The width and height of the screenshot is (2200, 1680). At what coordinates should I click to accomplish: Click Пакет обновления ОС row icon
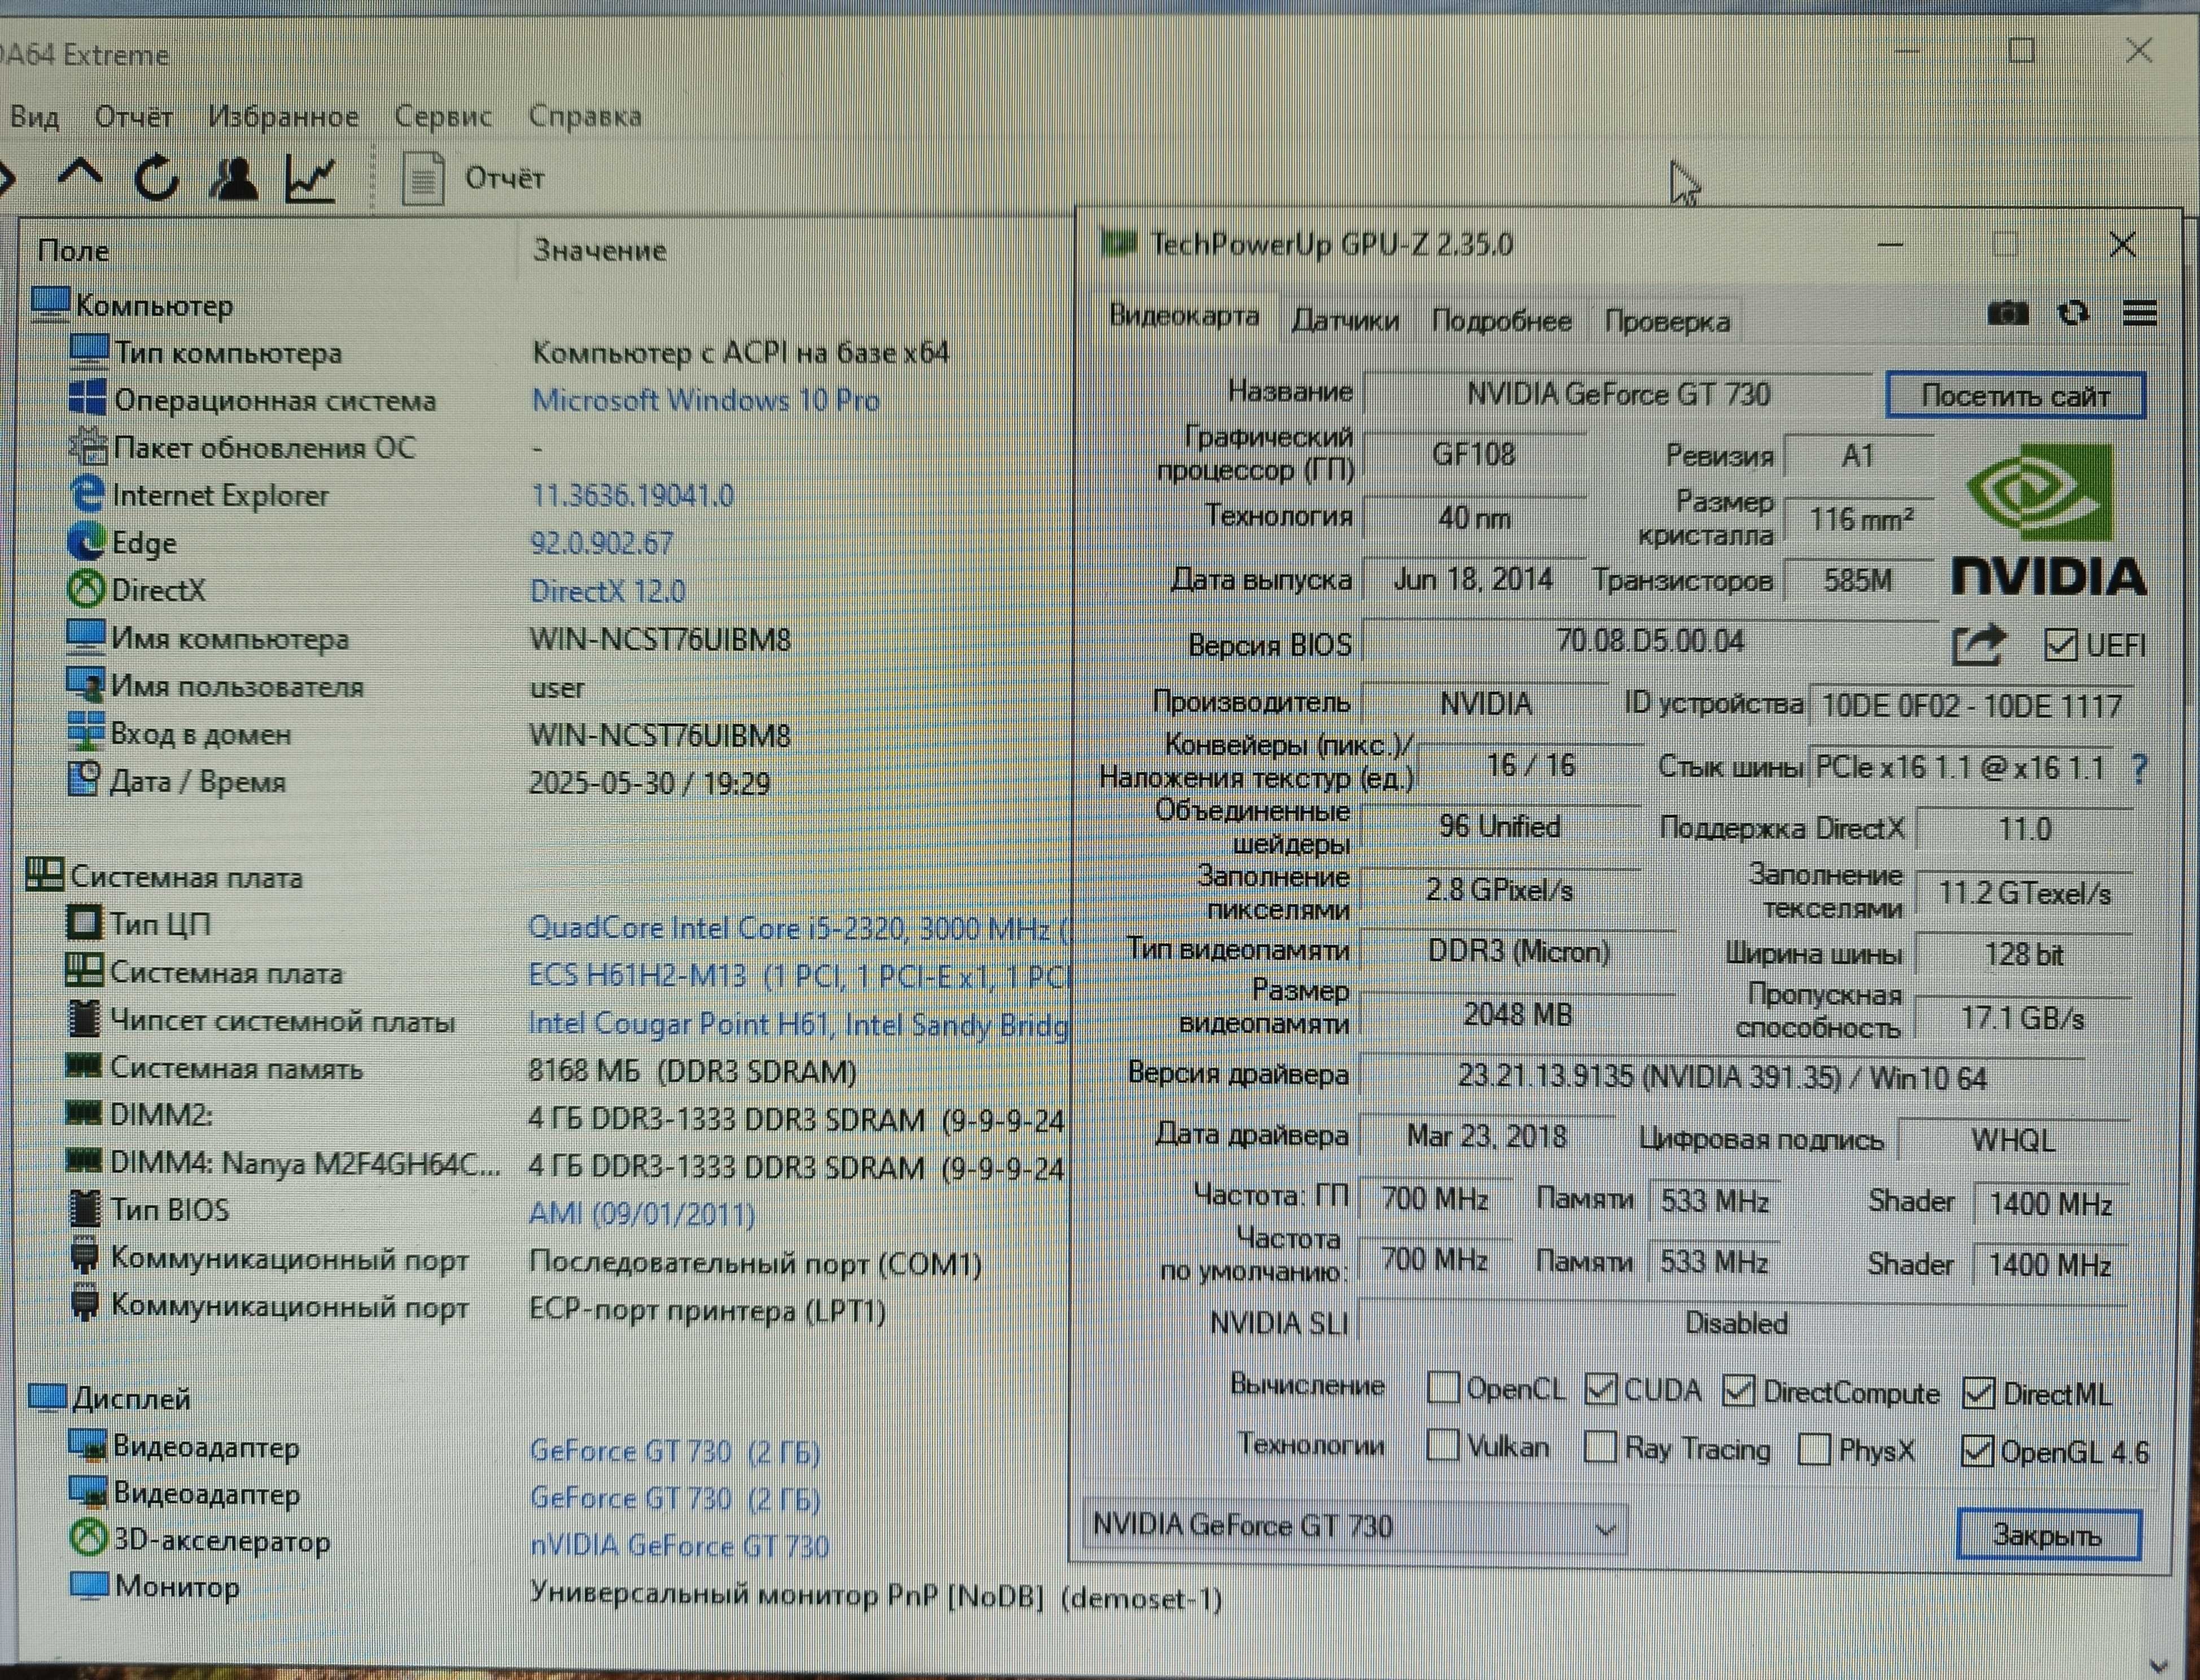88,446
